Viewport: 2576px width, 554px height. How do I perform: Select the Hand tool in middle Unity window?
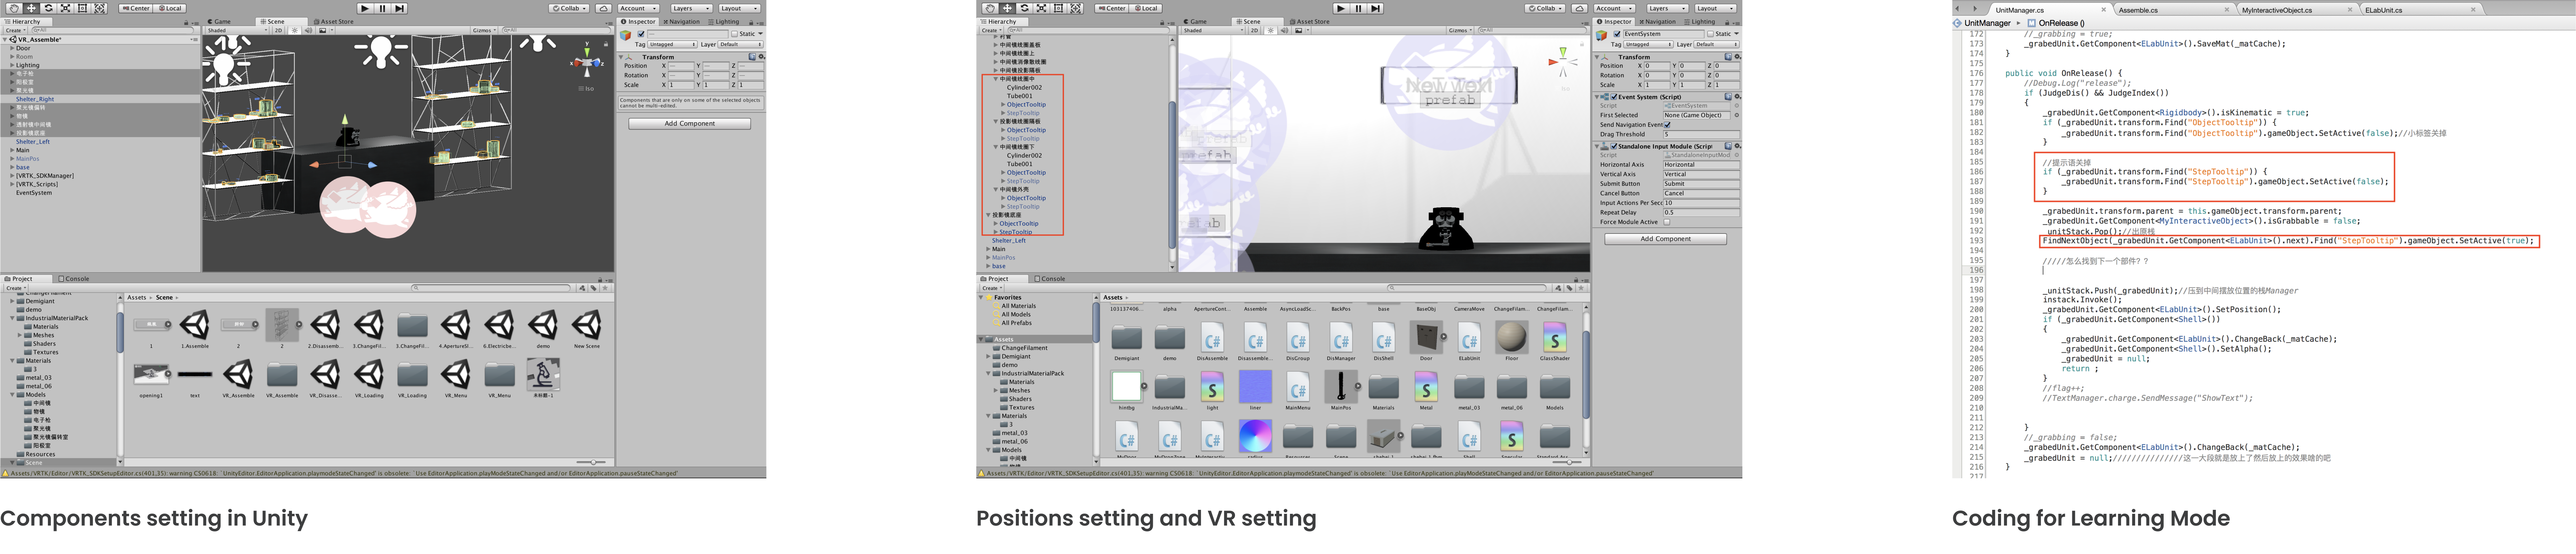(990, 8)
